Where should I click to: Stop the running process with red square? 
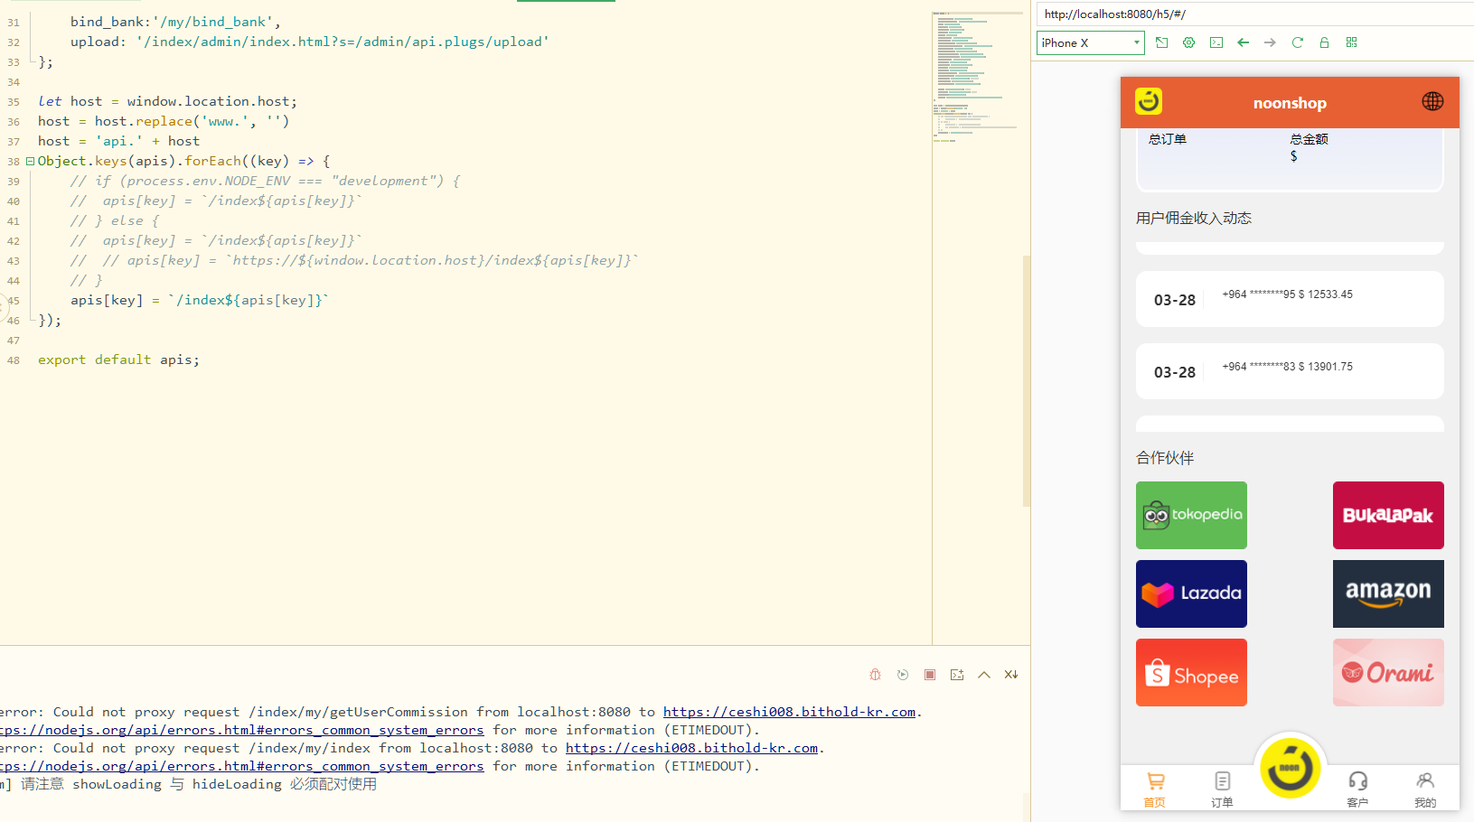coord(929,675)
